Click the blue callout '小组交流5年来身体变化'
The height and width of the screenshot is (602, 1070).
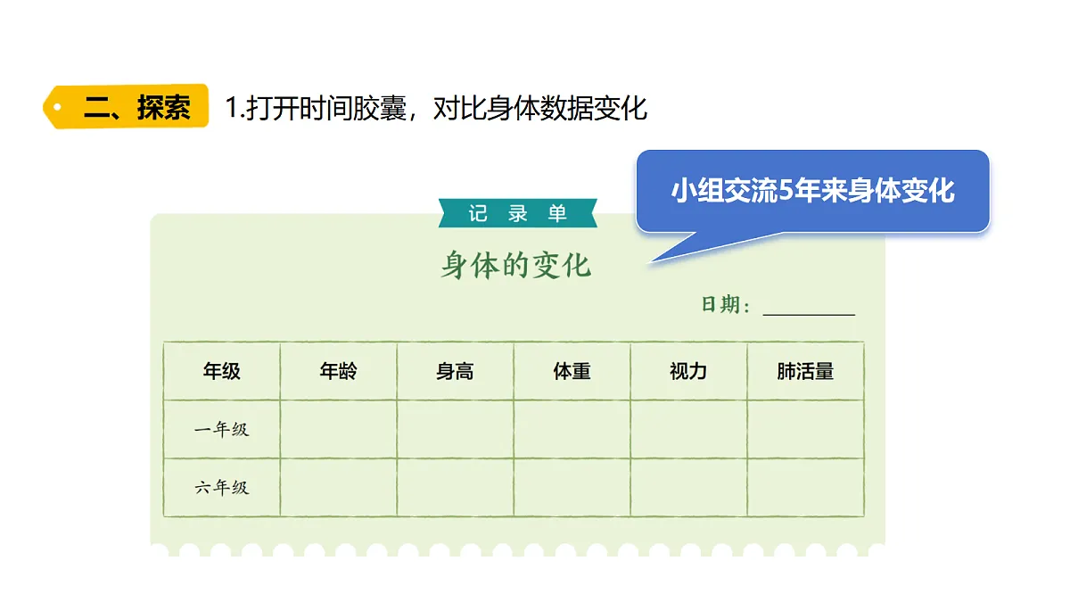[812, 191]
